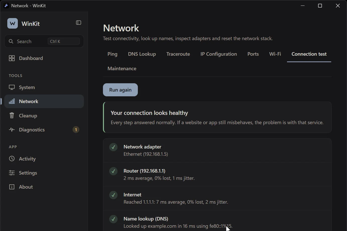Image resolution: width=347 pixels, height=231 pixels.
Task: Click the WinKit title bar app icon
Action: point(6,6)
